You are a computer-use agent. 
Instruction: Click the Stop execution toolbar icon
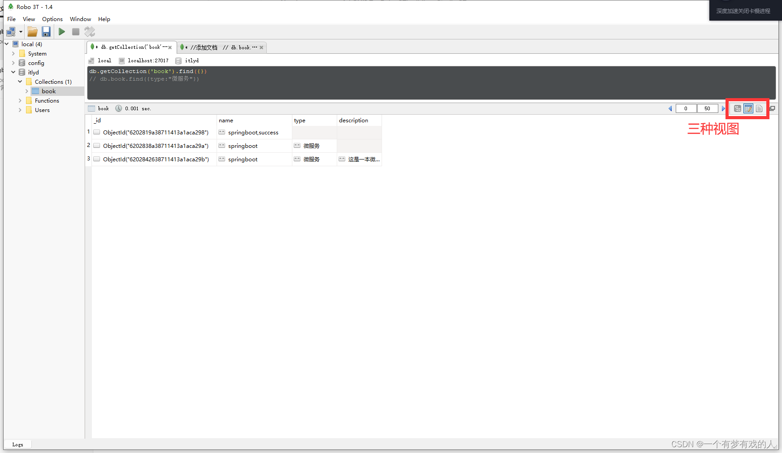coord(76,32)
